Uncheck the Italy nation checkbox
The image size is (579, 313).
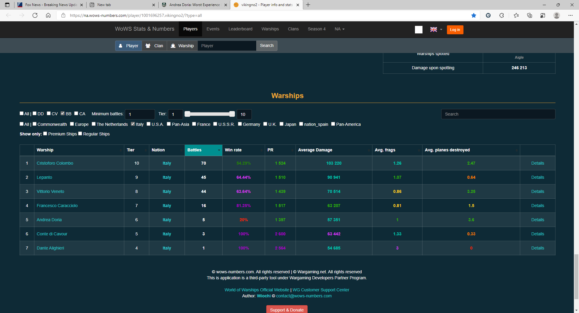(x=133, y=124)
